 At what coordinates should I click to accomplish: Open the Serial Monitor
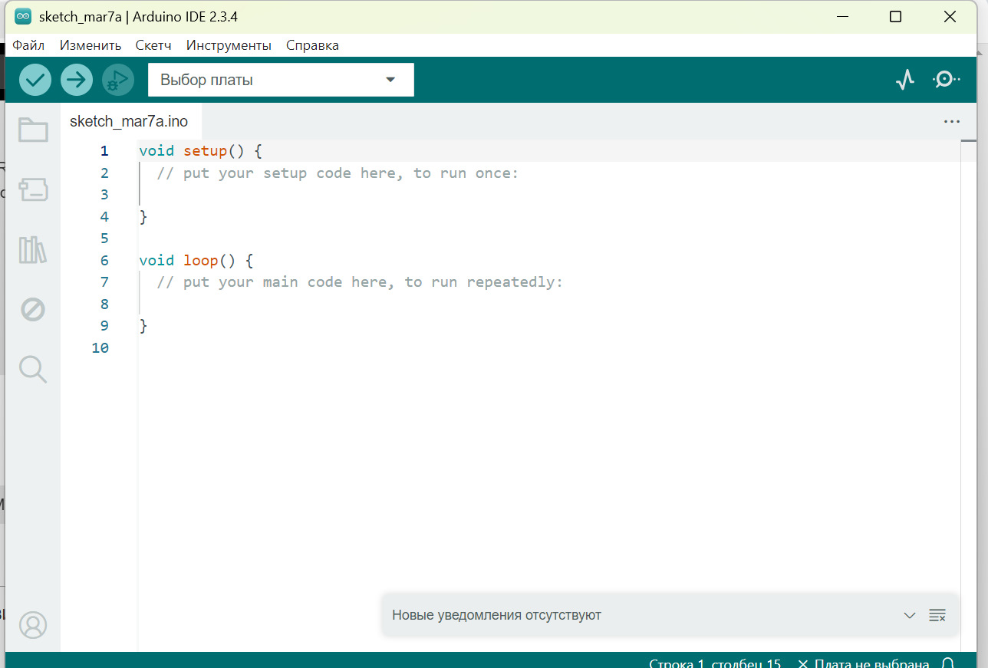[x=947, y=80]
